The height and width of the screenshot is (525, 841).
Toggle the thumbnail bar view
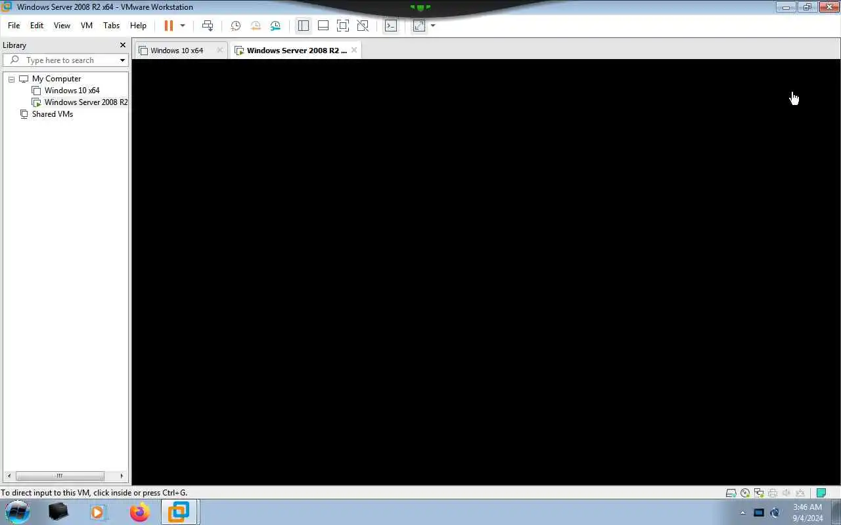[x=323, y=26]
